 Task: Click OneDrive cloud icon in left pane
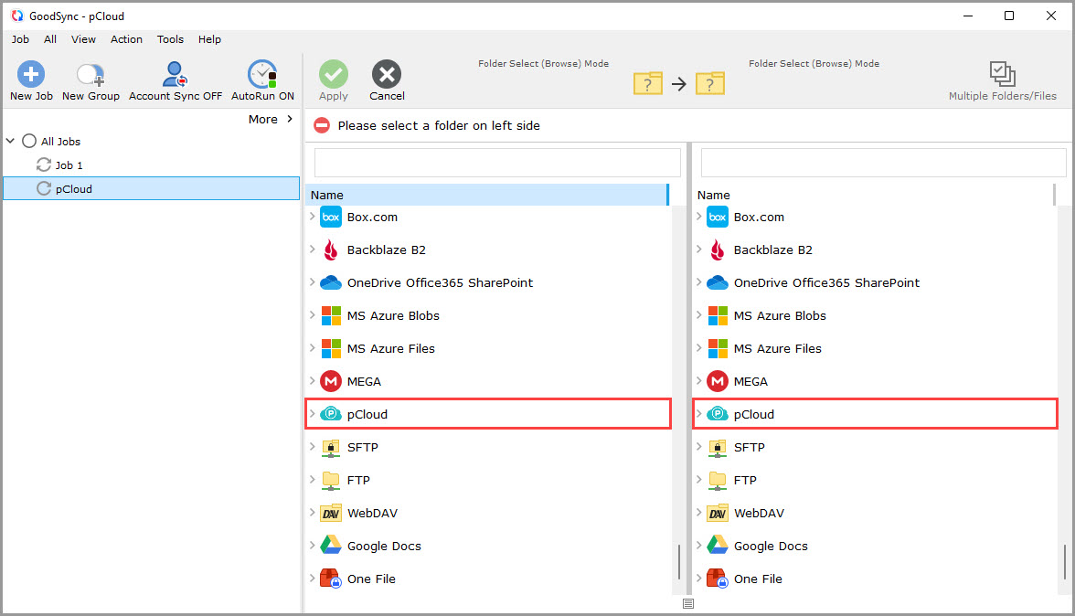coord(331,282)
